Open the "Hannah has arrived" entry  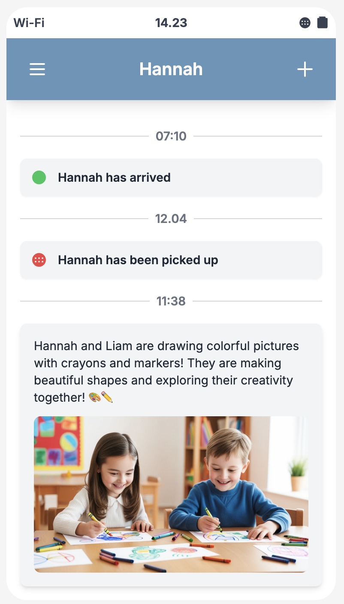[x=171, y=177]
